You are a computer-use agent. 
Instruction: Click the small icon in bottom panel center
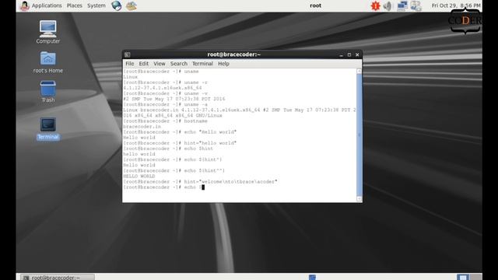[312, 278]
